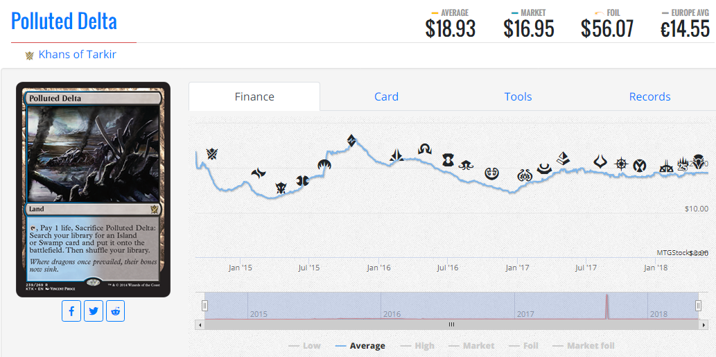The height and width of the screenshot is (357, 716).
Task: Toggle the Low series in chart legend
Action: (x=305, y=346)
